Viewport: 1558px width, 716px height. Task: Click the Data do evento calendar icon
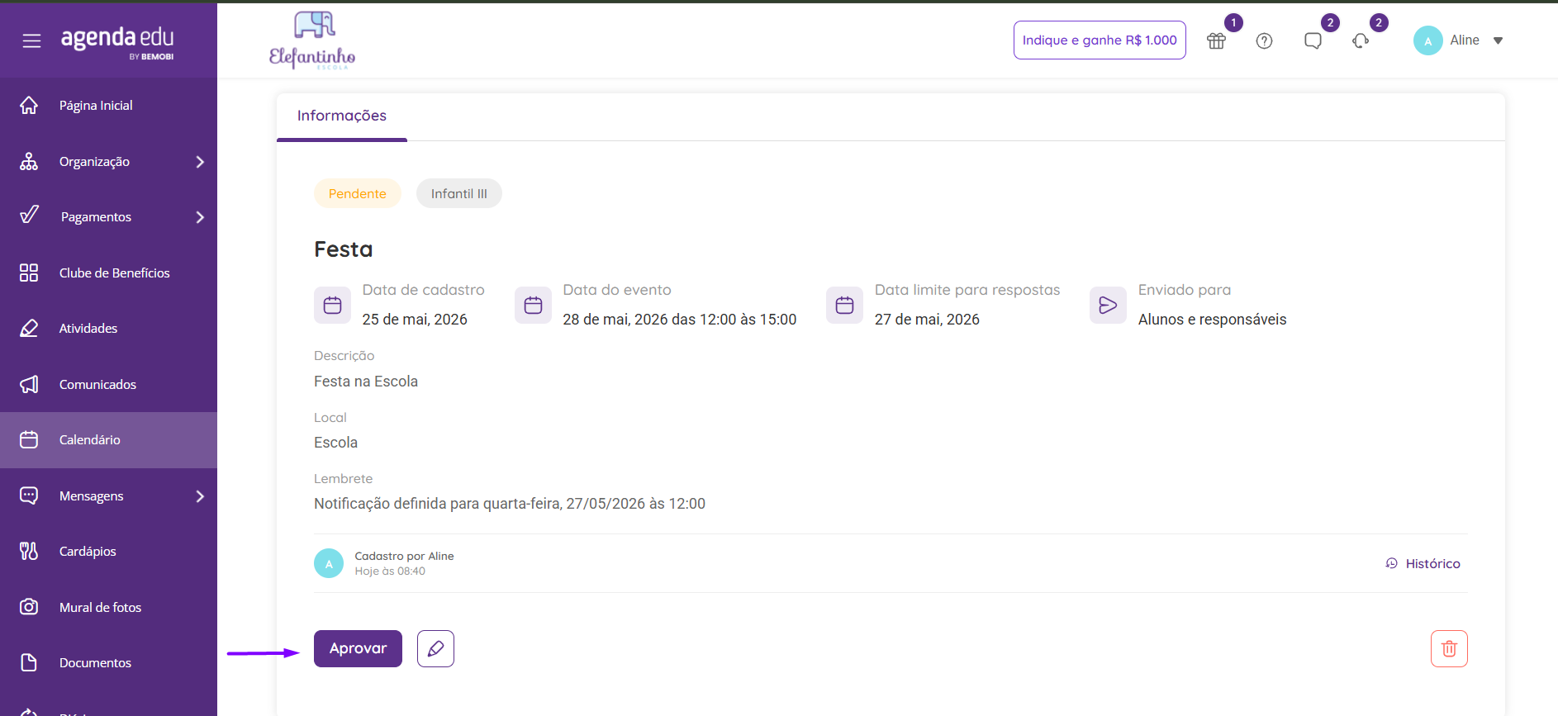tap(534, 305)
